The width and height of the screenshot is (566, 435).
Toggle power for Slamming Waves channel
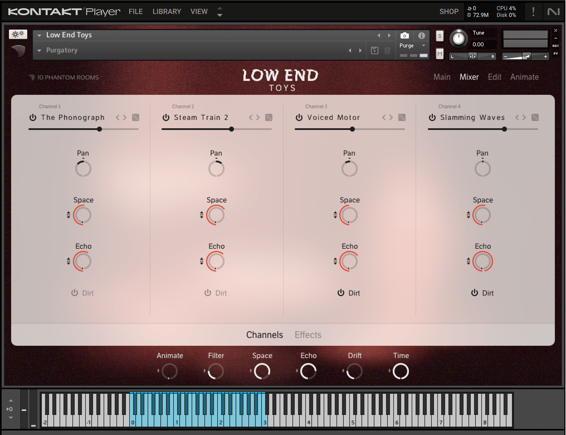click(432, 117)
